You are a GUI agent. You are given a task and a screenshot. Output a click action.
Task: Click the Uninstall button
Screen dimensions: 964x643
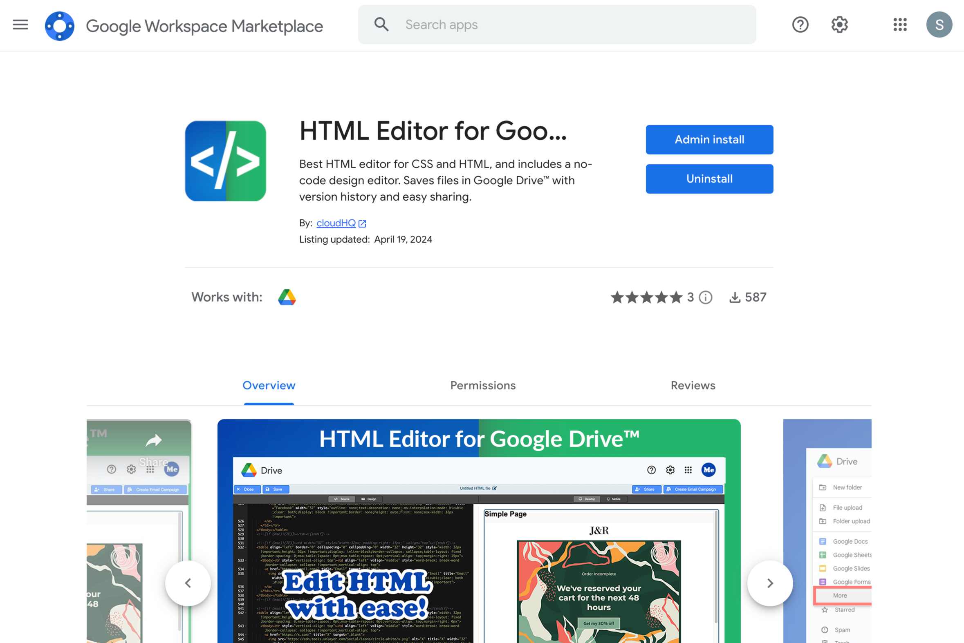[x=709, y=179]
